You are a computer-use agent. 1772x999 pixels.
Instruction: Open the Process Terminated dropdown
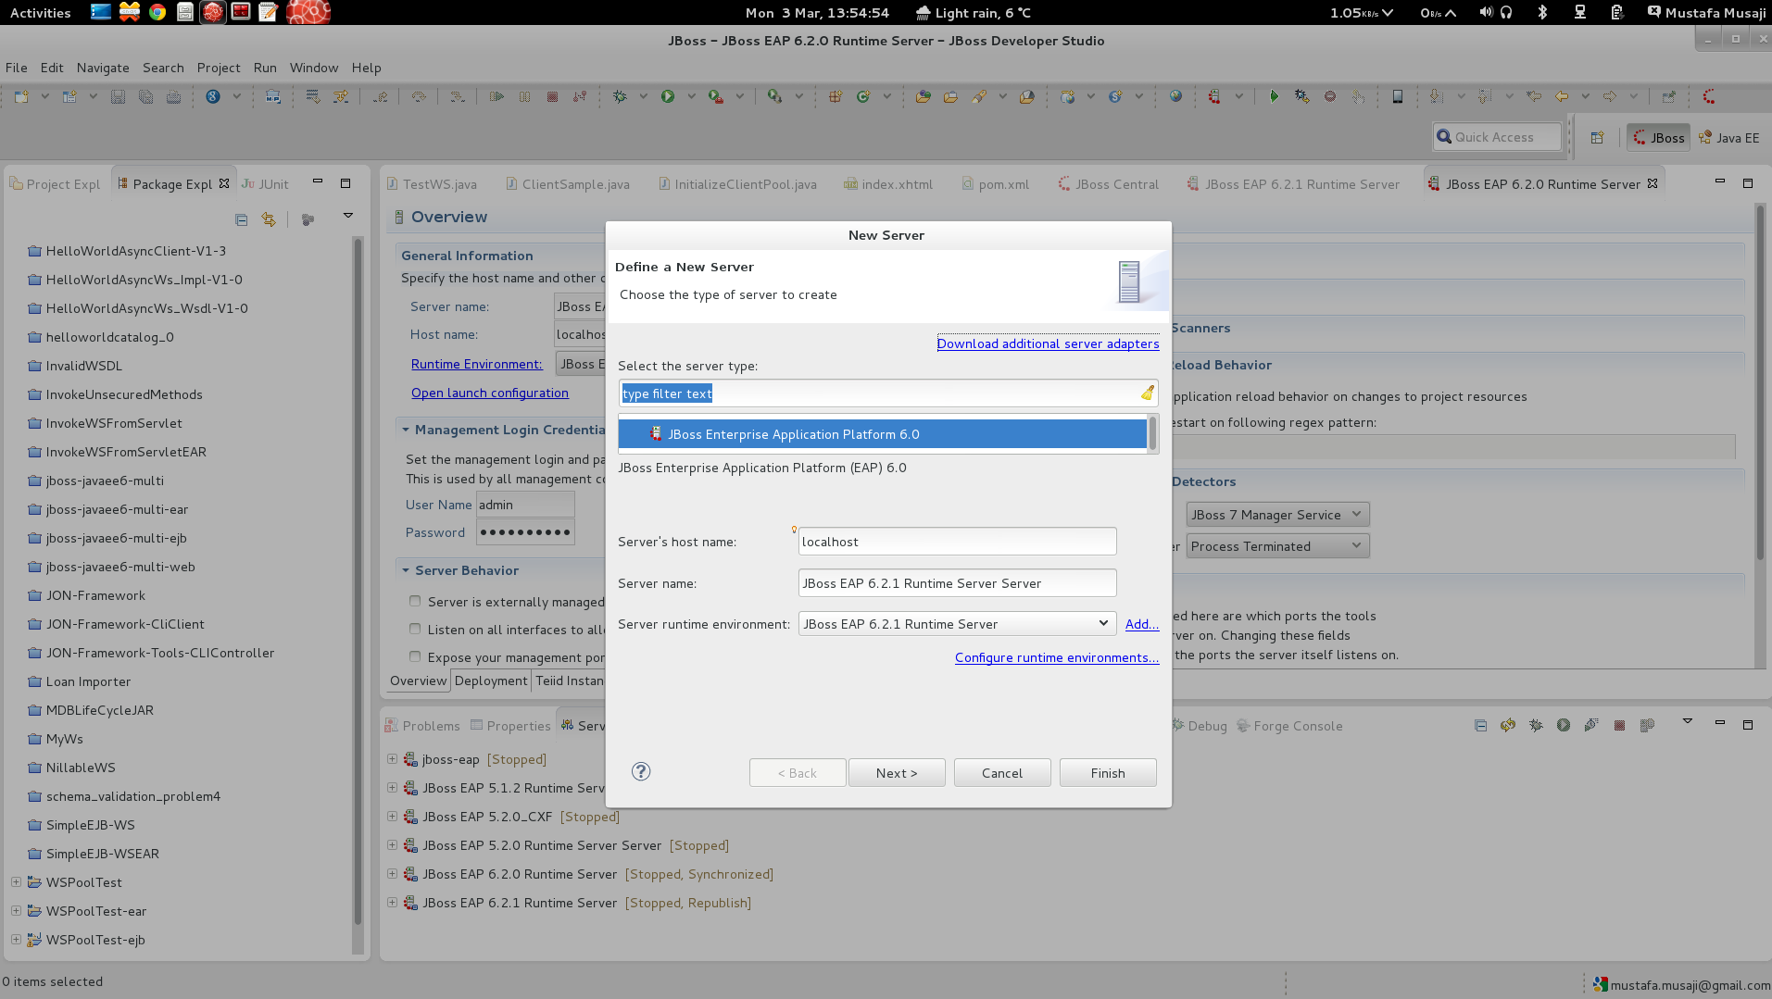1277,546
